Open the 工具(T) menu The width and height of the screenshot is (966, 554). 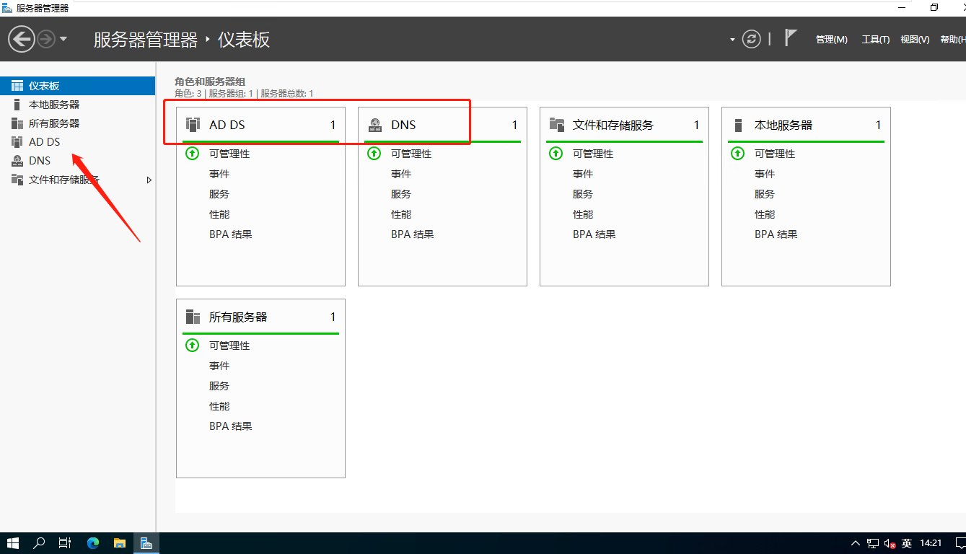(x=875, y=40)
